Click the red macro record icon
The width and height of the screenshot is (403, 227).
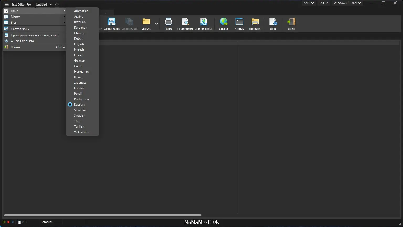click(8, 222)
